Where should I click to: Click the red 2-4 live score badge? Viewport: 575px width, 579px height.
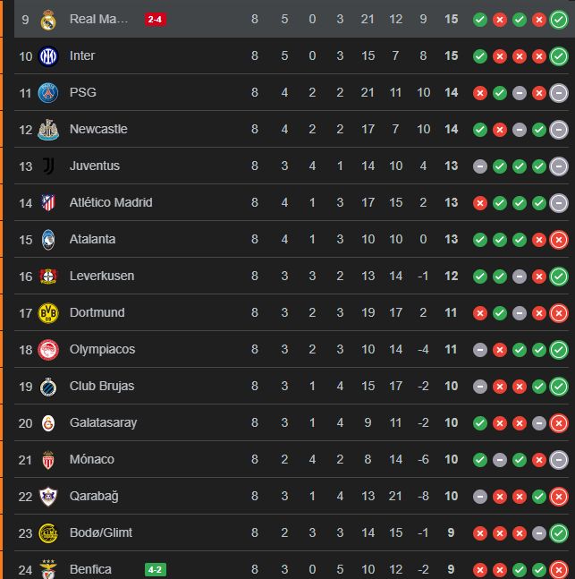155,19
